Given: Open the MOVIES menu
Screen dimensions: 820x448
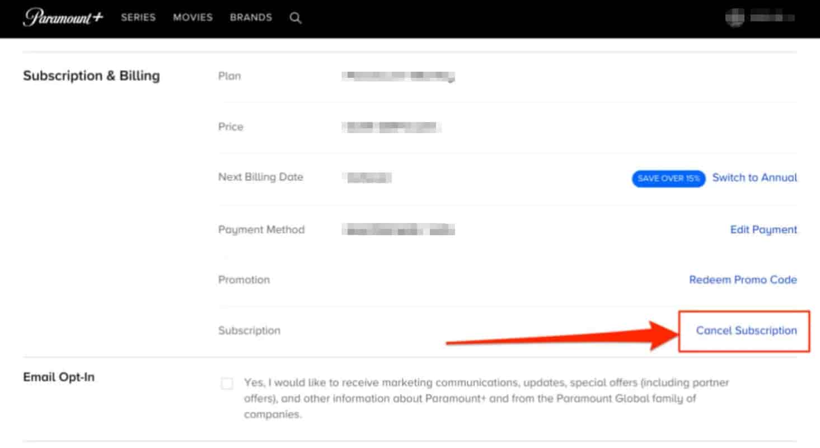Looking at the screenshot, I should tap(193, 17).
